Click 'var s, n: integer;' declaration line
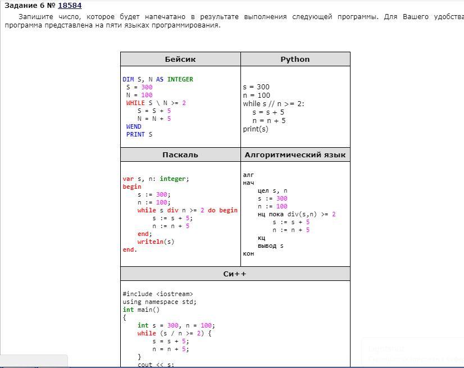 click(x=156, y=179)
